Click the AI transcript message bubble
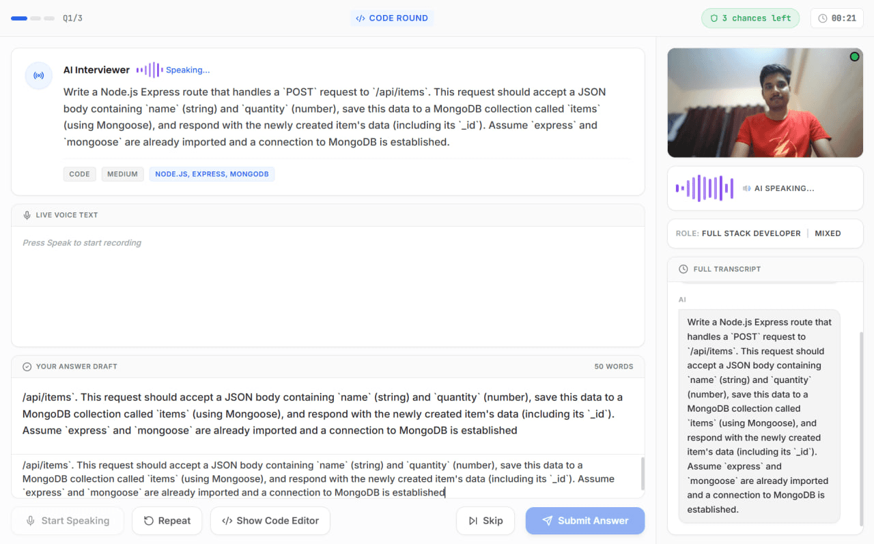Screen dimensions: 874x544 (x=759, y=416)
